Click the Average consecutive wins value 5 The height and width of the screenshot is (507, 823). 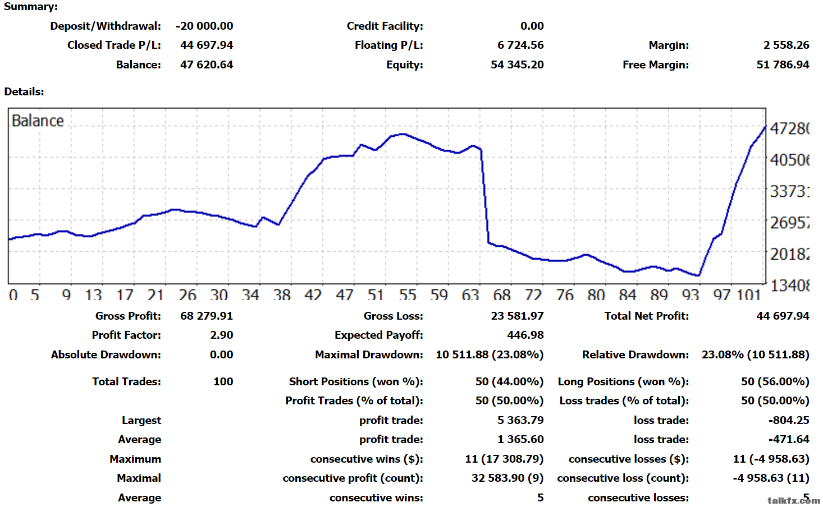click(540, 497)
